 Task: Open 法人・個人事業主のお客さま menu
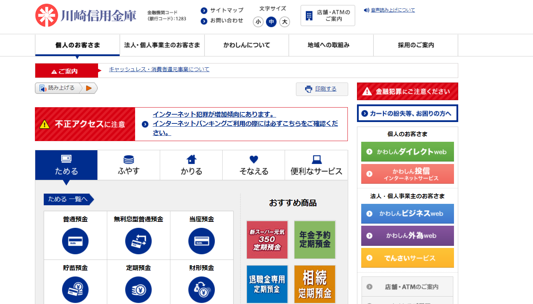click(x=162, y=45)
